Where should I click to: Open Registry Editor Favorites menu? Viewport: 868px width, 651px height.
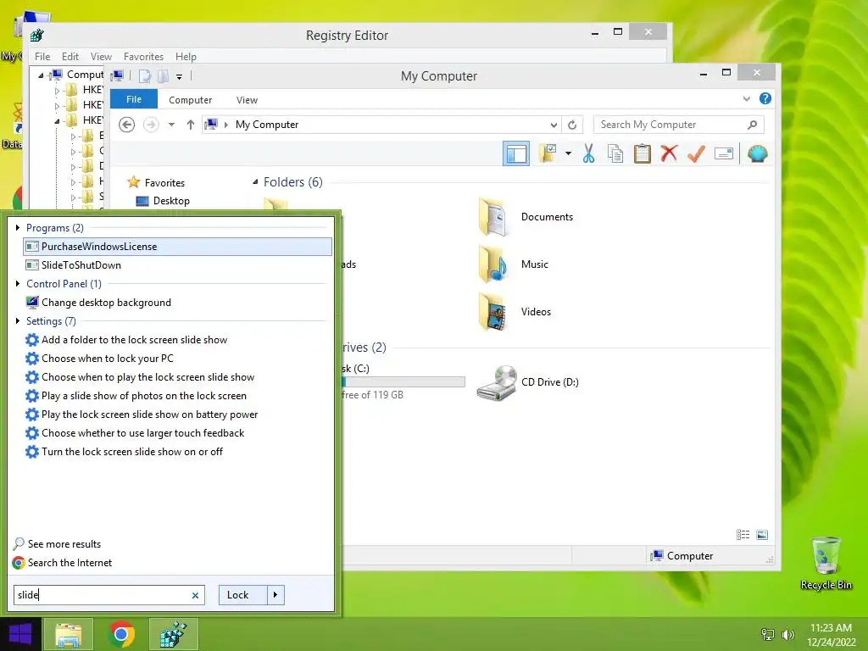point(143,57)
